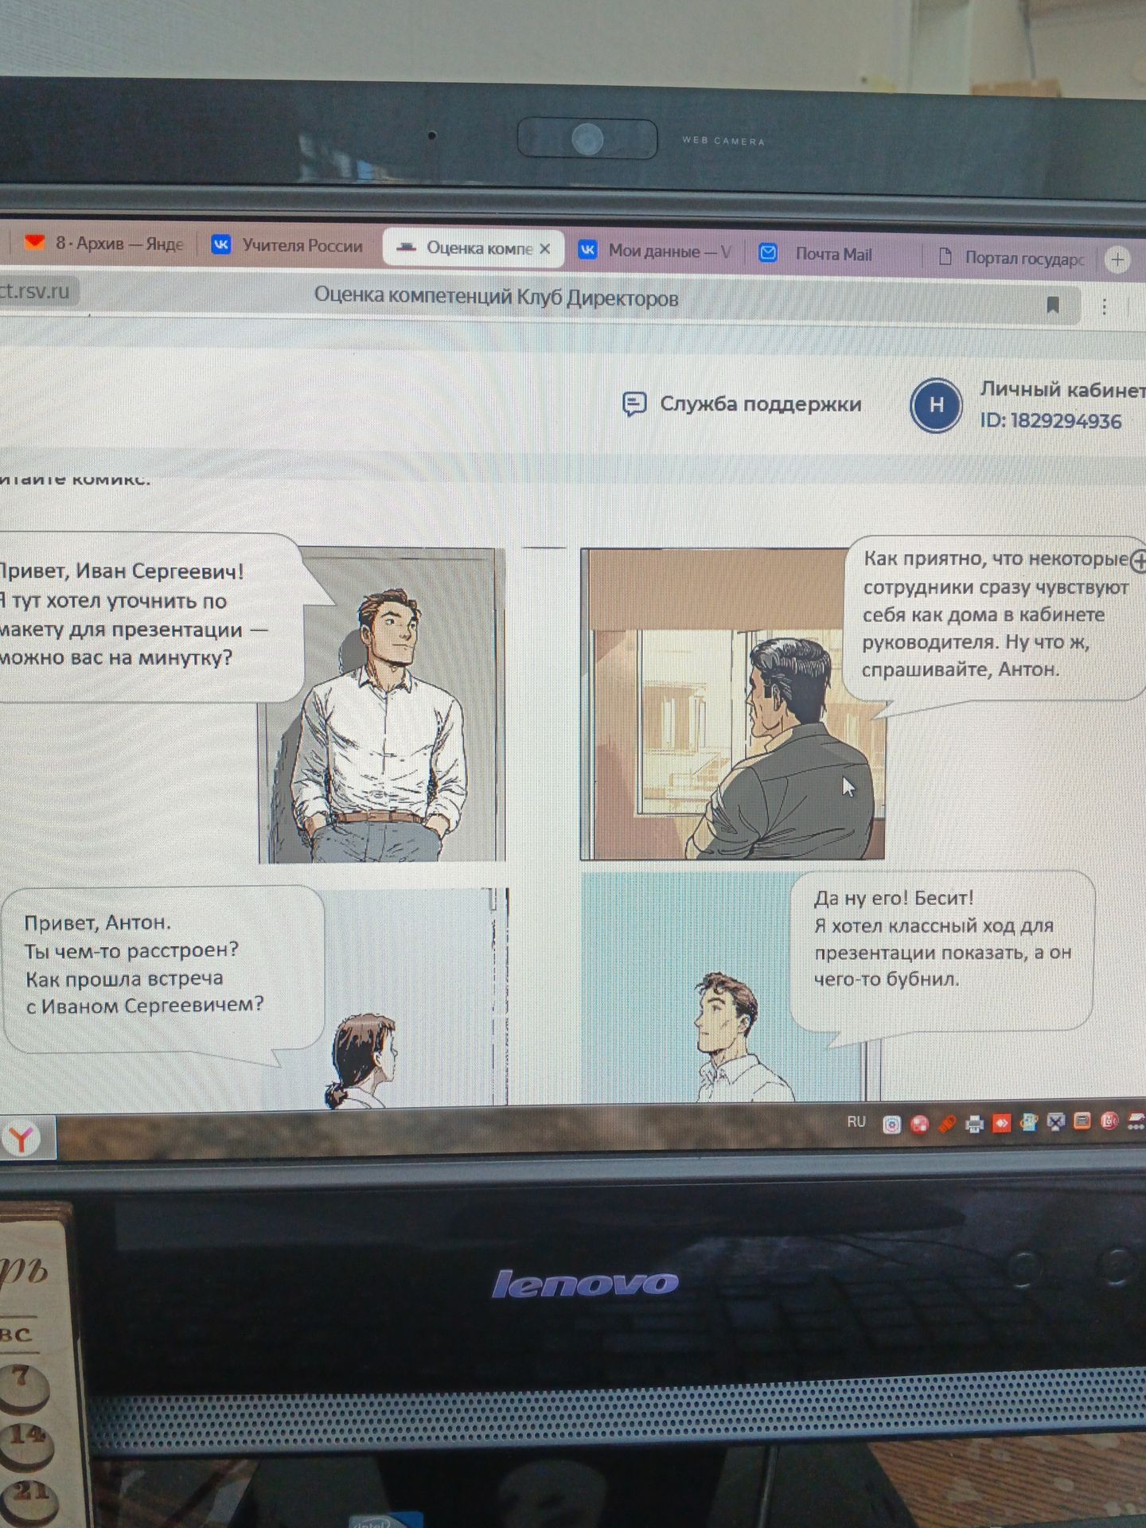
Task: Click the red circular tray icon
Action: point(919,1125)
